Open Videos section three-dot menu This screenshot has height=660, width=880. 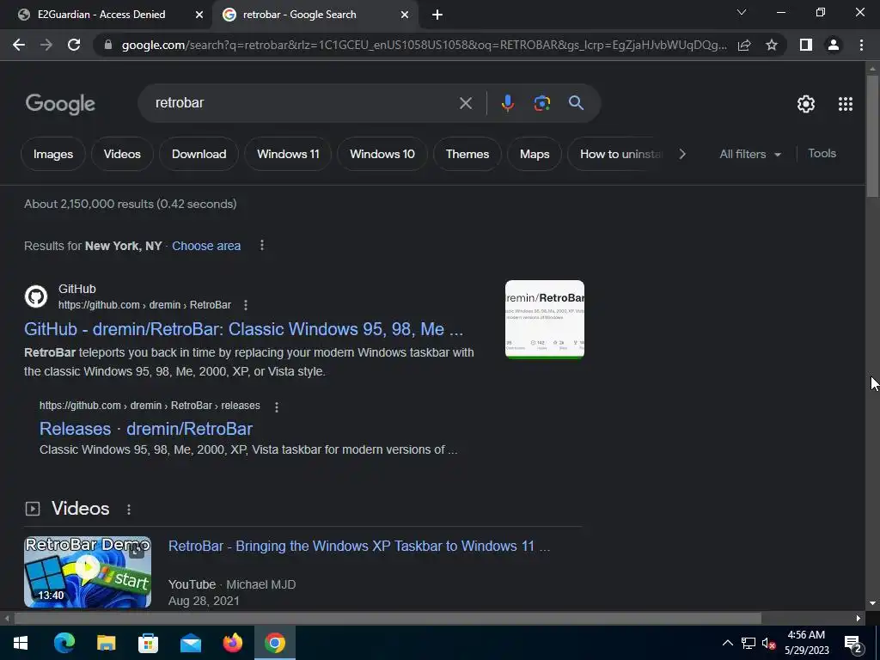tap(129, 510)
